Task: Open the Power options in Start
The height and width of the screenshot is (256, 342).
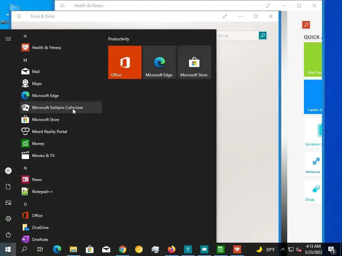Action: (x=8, y=235)
